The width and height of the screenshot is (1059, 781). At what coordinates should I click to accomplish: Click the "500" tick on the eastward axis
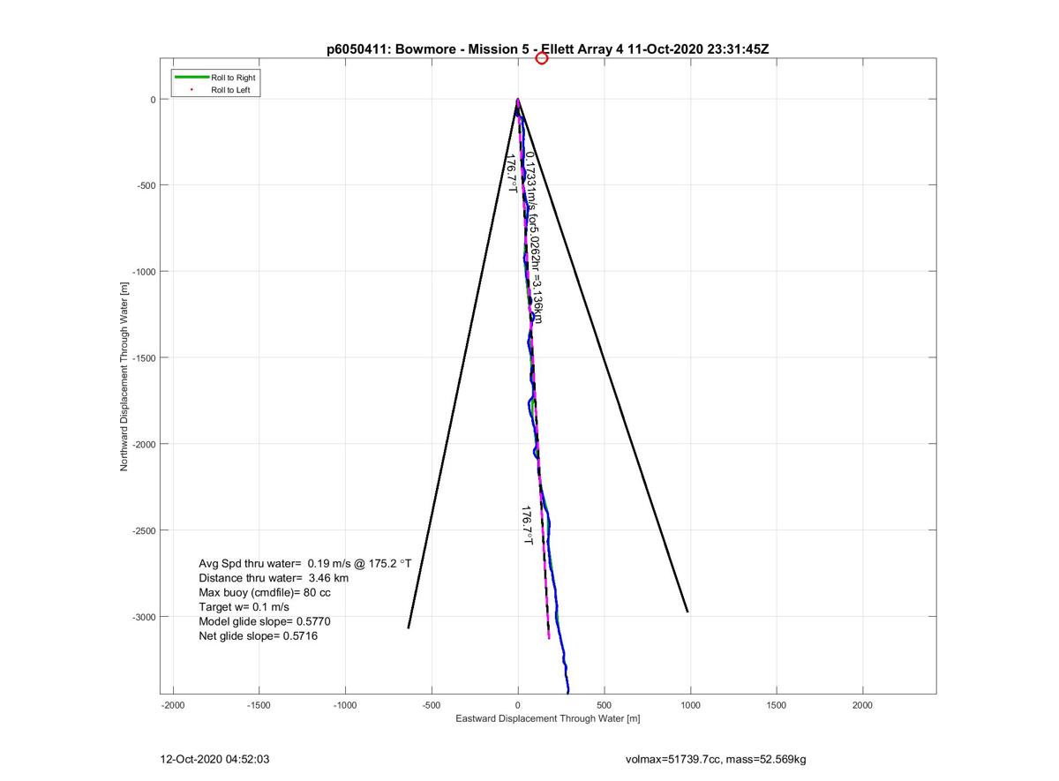[x=604, y=705]
